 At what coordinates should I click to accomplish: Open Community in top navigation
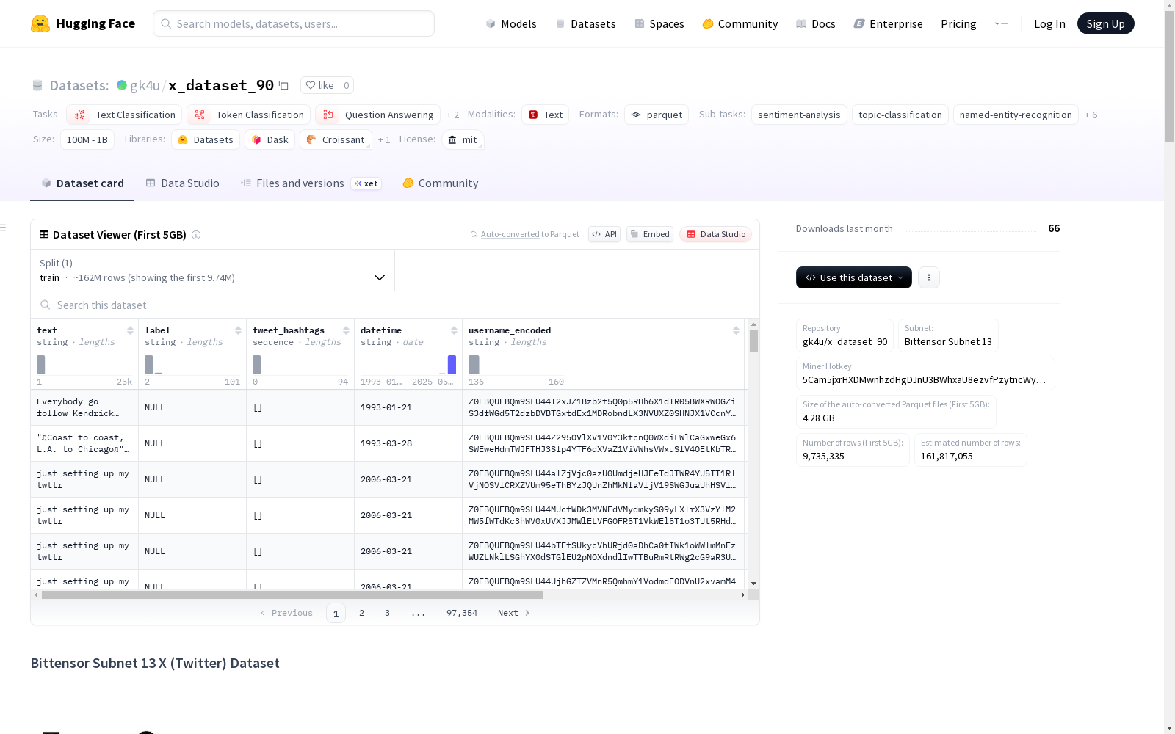(x=740, y=24)
